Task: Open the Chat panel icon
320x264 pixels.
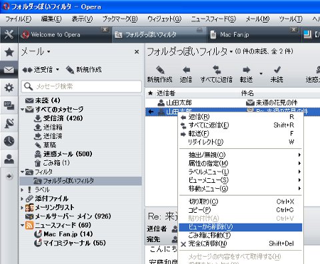Action: coord(9,106)
